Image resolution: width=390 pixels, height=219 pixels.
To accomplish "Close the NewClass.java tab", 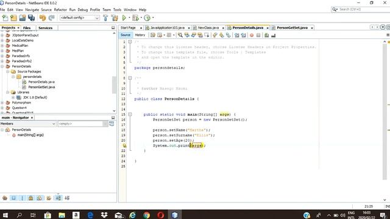I will coord(223,28).
